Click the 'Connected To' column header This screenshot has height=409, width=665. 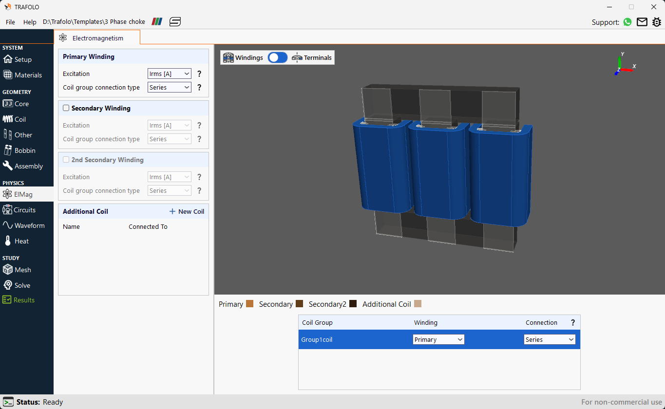pyautogui.click(x=148, y=227)
